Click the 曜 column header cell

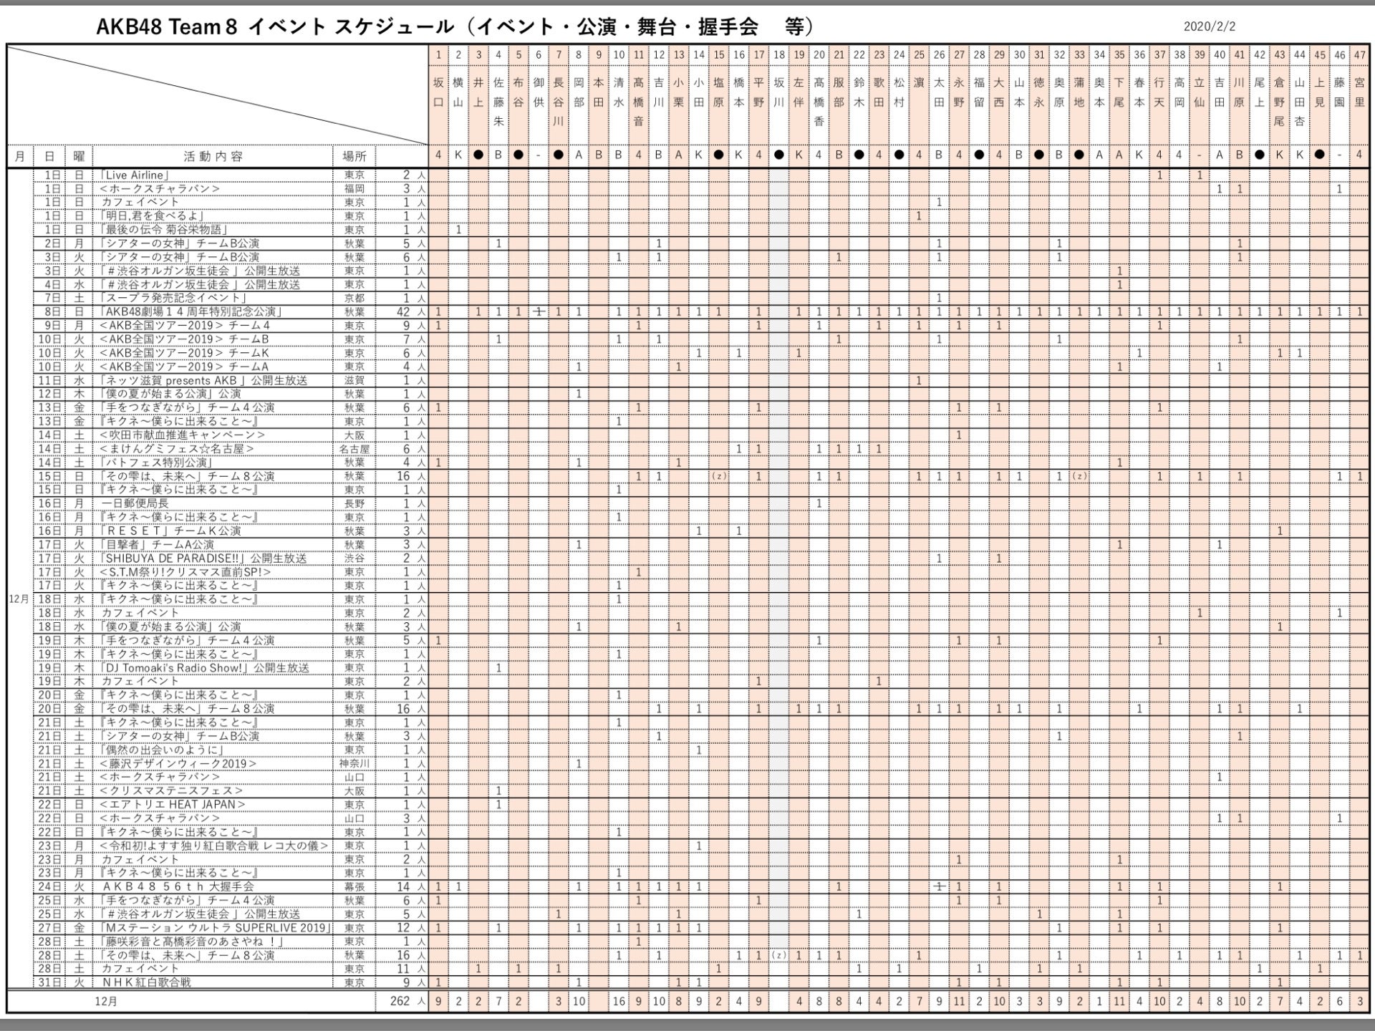pos(79,156)
